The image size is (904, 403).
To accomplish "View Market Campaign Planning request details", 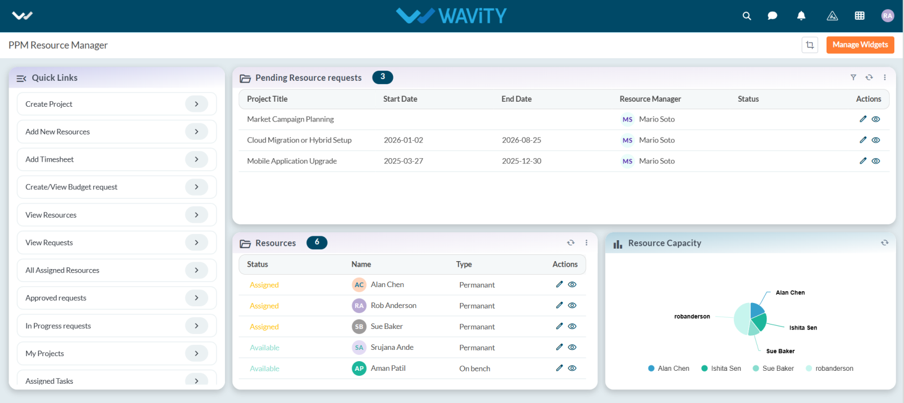I will 876,119.
